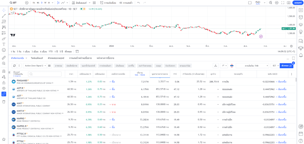
Task: Expand the การเงินใน: THB currency dropdown
Action: (x=252, y=65)
